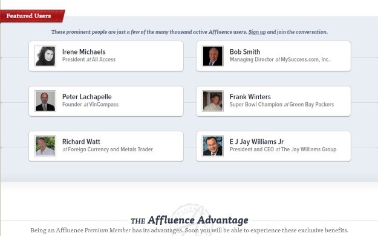Screen dimensions: 378x236
Task: Click Frank Winters' profile thumbnail
Action: (213, 101)
